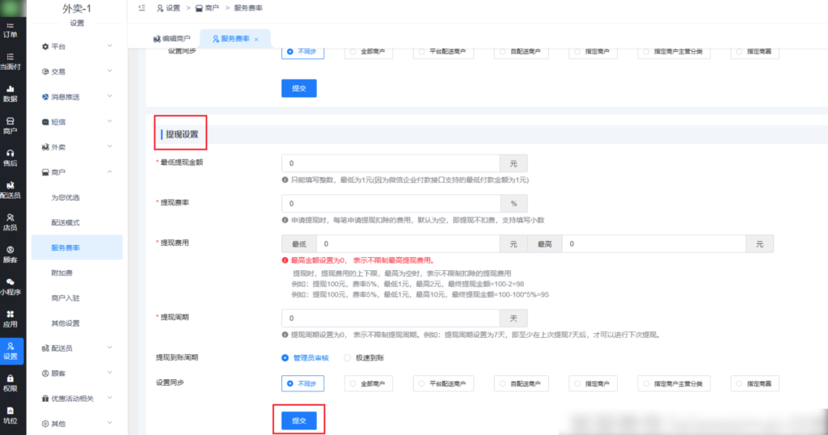Expand the 平台 settings menu
The image size is (828, 435).
tap(77, 47)
